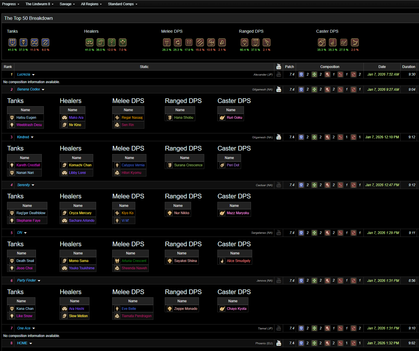This screenshot has height=351, width=419.
Task: Open the YouTube video for Kindred
Action: tap(279, 137)
